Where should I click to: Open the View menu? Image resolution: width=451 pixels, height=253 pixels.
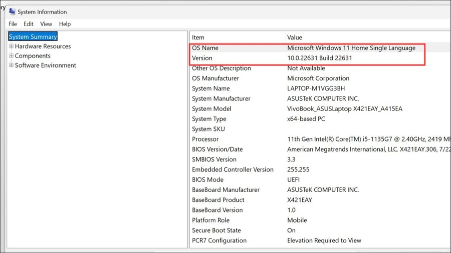(46, 24)
